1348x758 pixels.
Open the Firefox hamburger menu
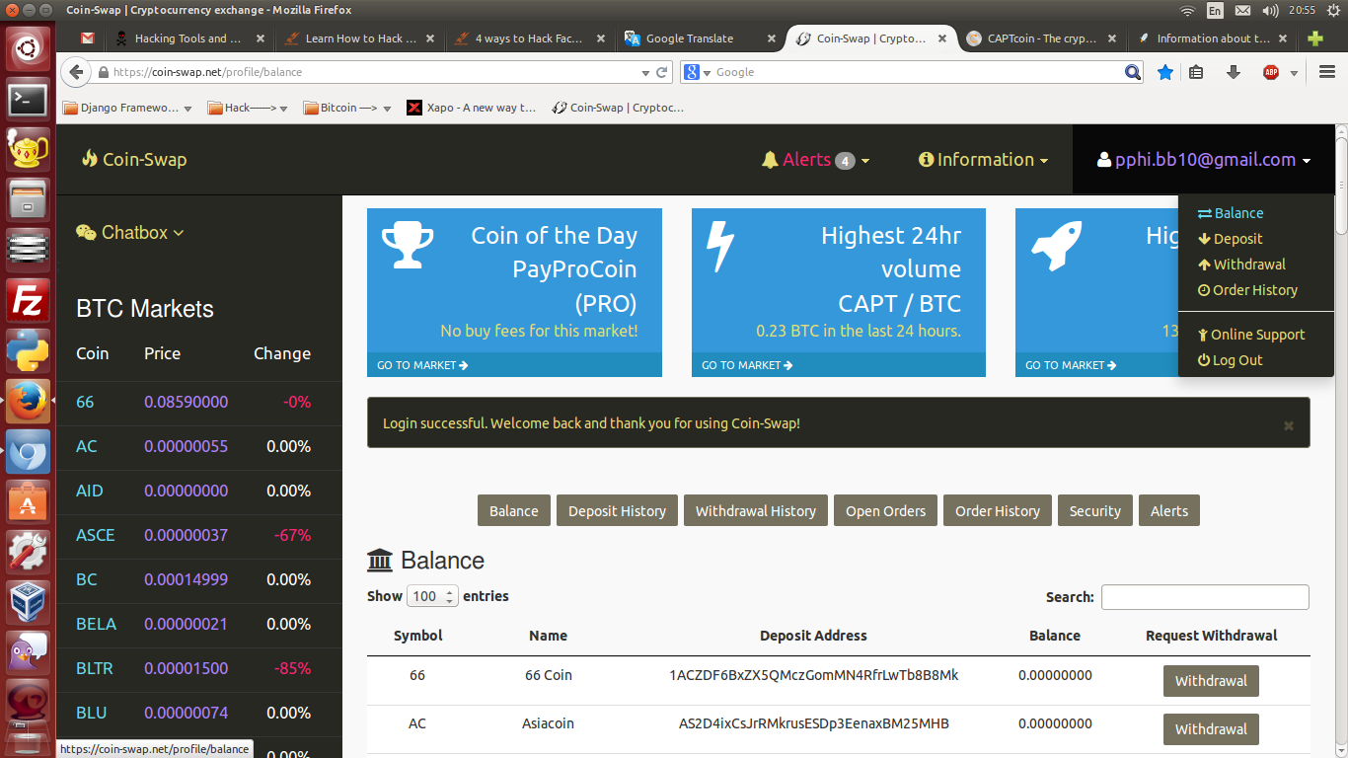[x=1326, y=72]
